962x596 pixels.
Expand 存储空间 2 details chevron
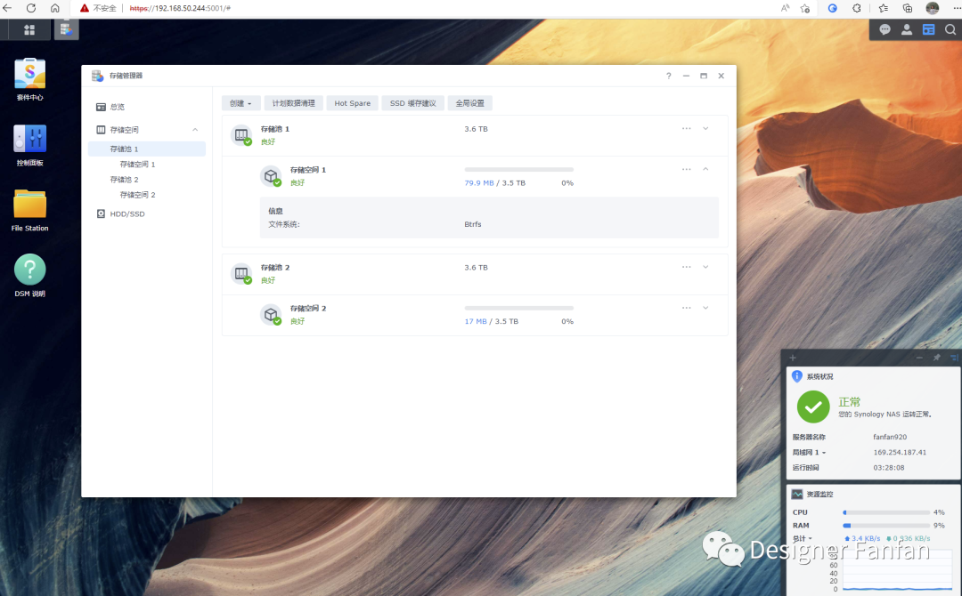[705, 308]
